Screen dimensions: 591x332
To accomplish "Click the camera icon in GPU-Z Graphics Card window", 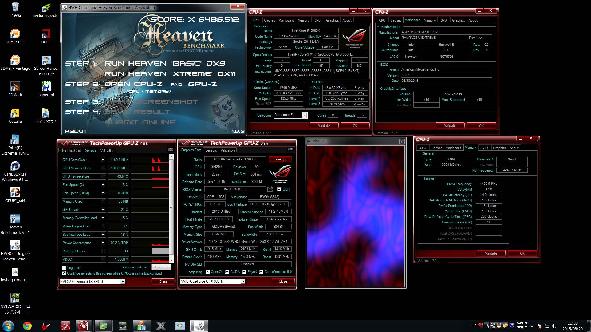I will (x=291, y=149).
